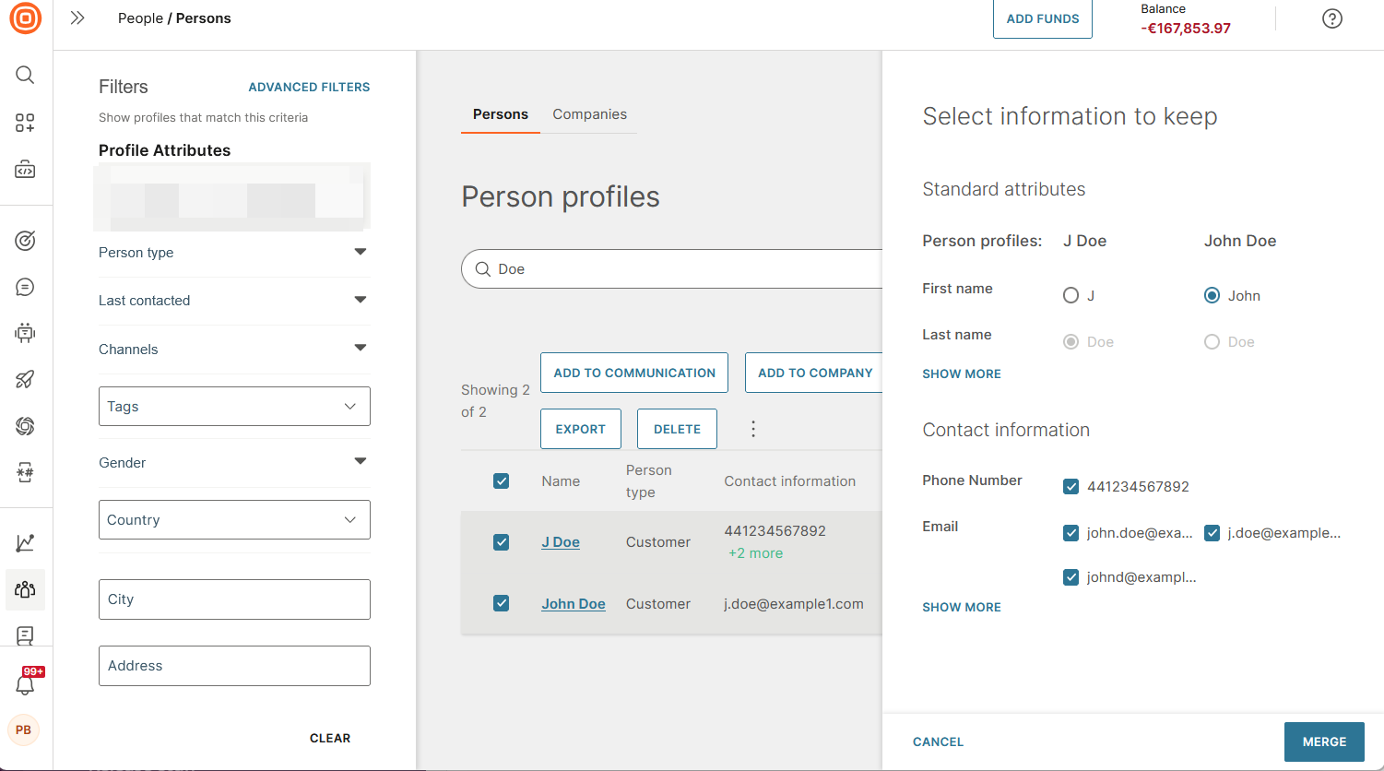Select first name option J
Viewport: 1384px width, 771px height.
(1070, 295)
